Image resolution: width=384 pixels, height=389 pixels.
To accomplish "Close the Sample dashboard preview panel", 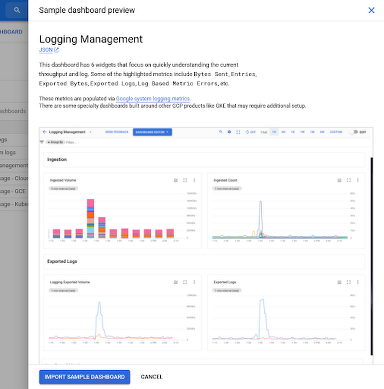I will [371, 10].
